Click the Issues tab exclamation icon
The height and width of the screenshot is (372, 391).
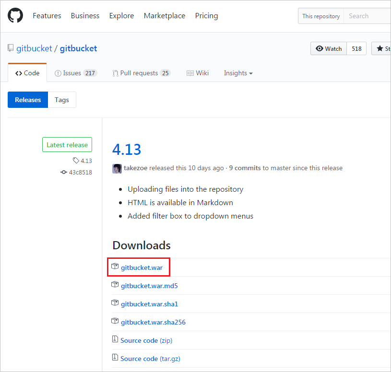click(x=58, y=73)
